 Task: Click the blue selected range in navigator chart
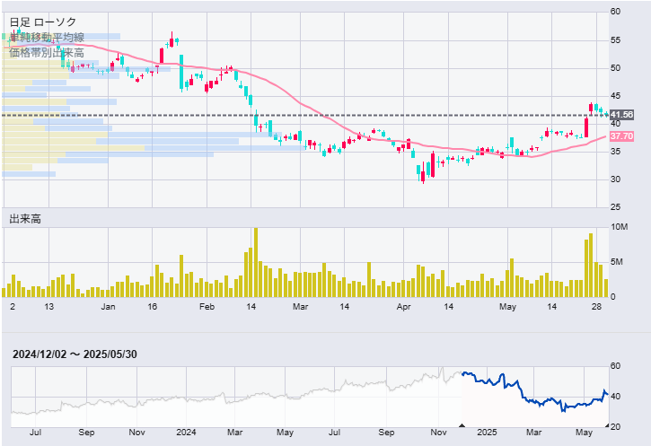click(535, 397)
